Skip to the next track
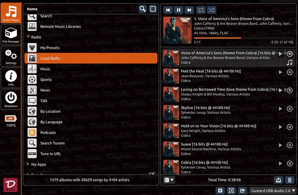Image resolution: width=298 pixels, height=195 pixels. pos(189,9)
